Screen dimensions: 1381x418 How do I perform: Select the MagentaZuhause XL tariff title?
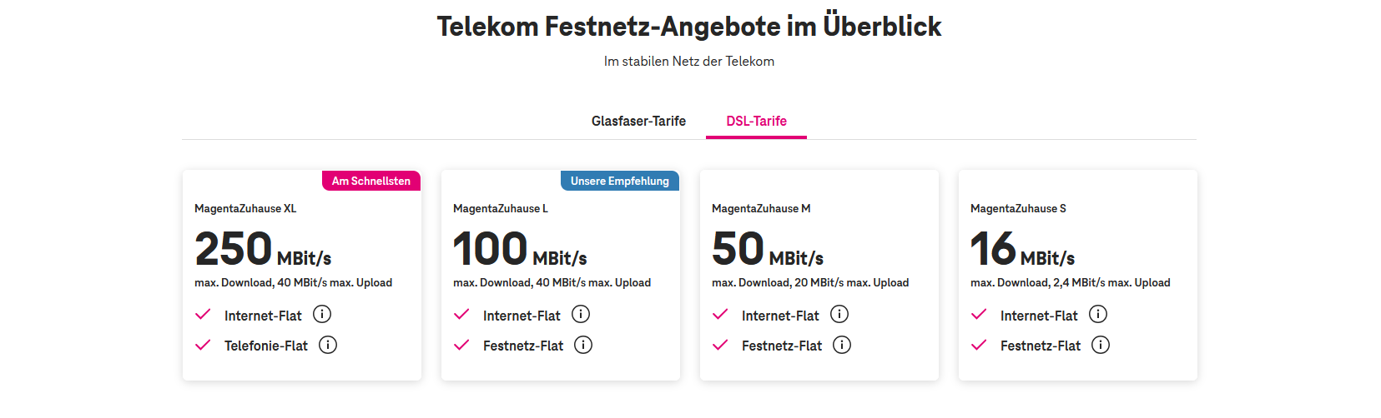click(245, 209)
